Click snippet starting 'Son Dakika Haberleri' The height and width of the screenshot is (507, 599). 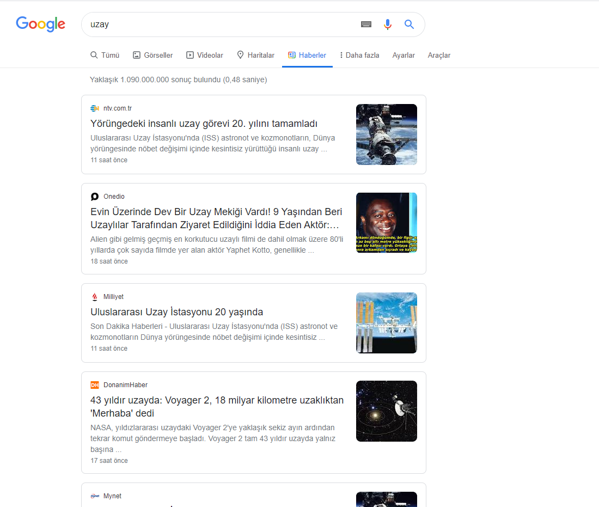click(x=214, y=332)
